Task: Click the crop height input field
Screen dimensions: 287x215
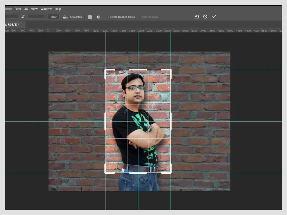Action: (x=36, y=16)
